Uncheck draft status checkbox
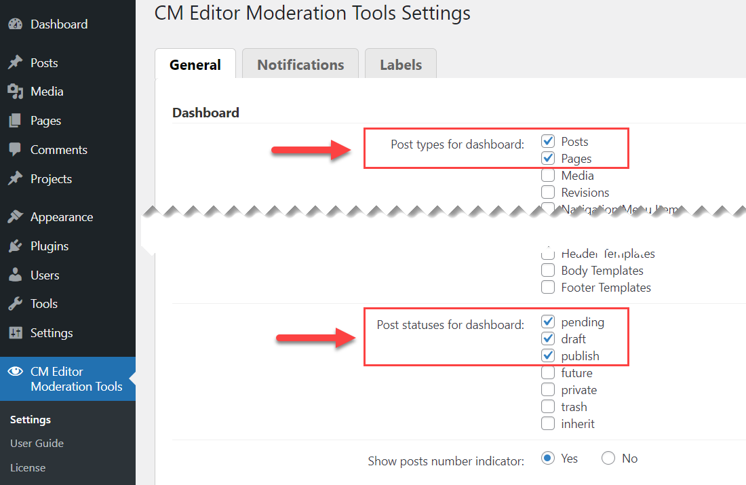 (547, 338)
